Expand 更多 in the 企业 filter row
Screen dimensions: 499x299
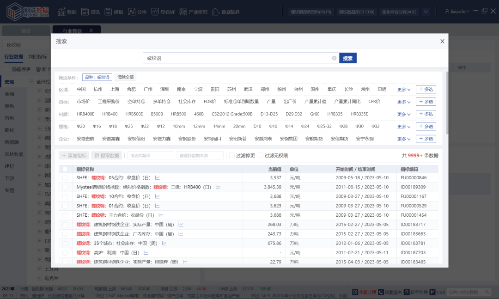403,139
